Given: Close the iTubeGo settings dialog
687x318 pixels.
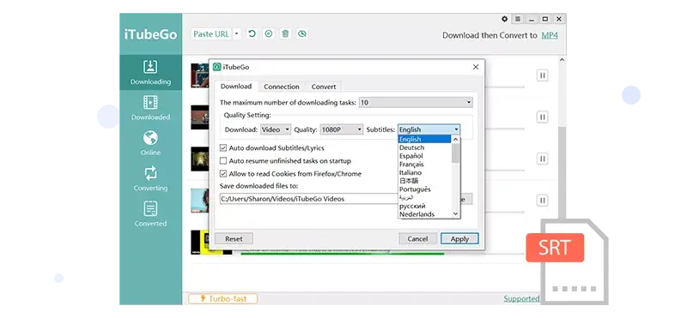Looking at the screenshot, I should [476, 67].
